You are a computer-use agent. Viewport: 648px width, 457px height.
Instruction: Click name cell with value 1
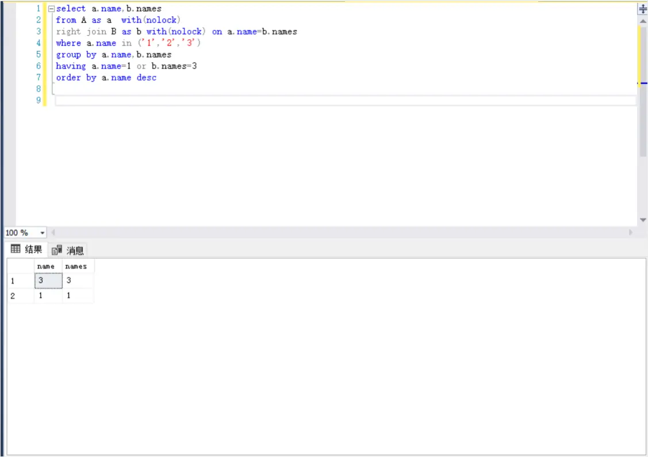(48, 296)
